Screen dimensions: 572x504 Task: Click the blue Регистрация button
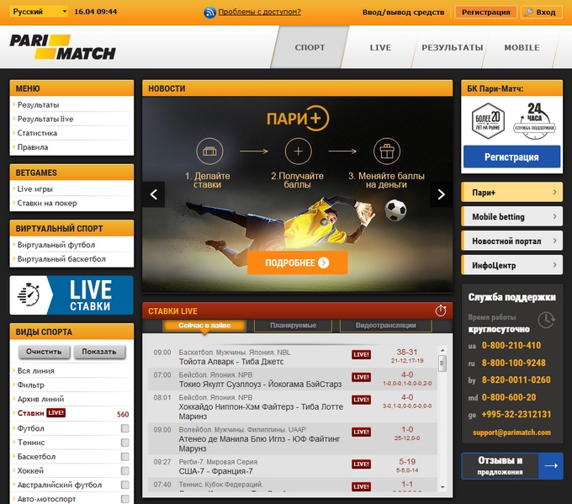(511, 157)
